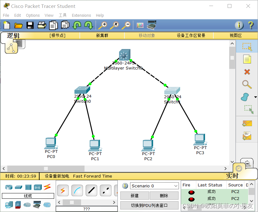Select Switch1 2950-24 device
The width and height of the screenshot is (258, 212).
(x=172, y=91)
